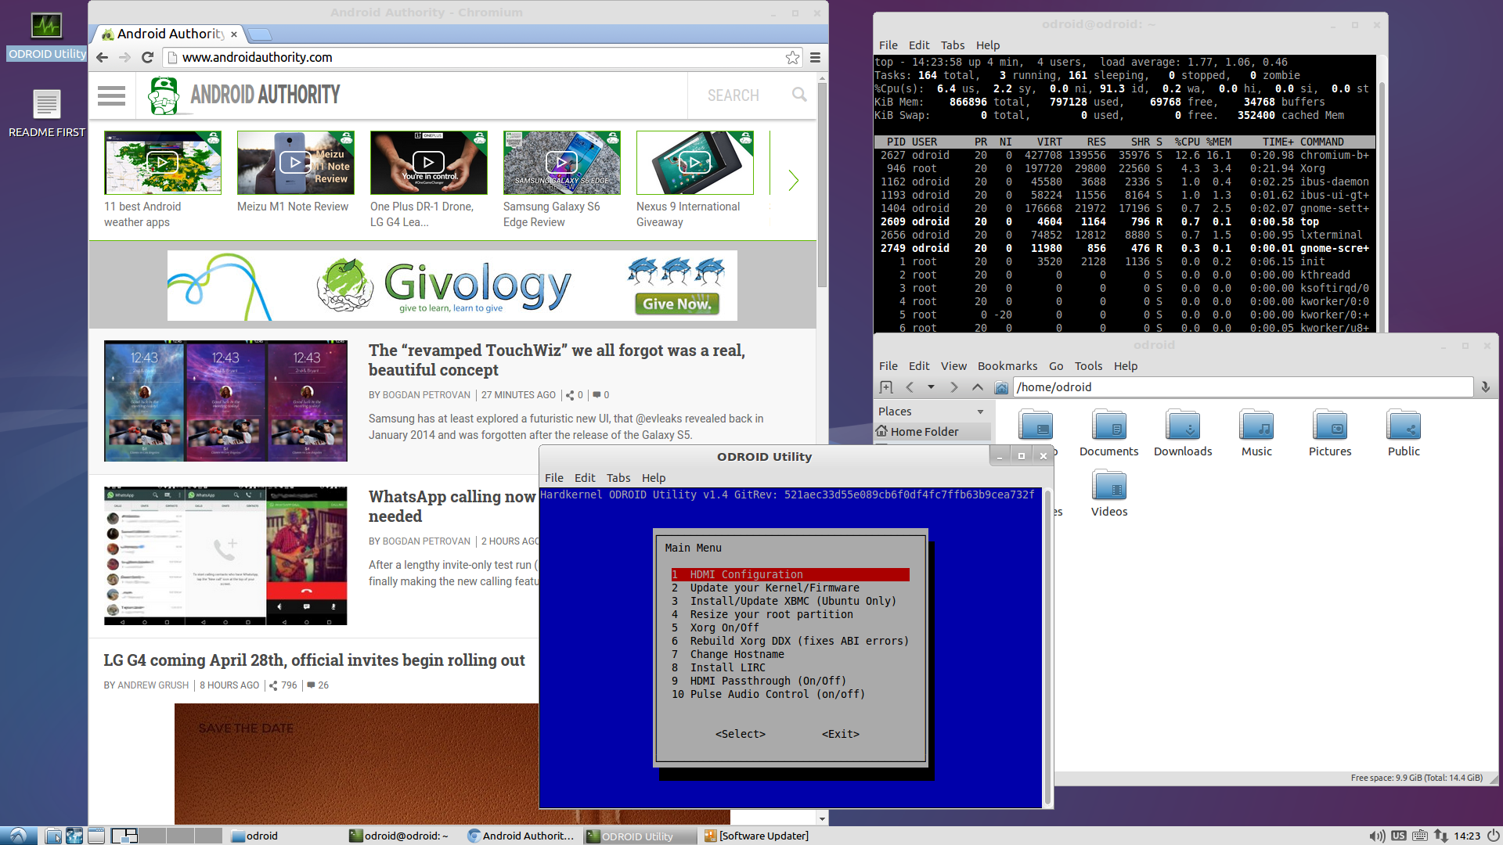Image resolution: width=1503 pixels, height=845 pixels.
Task: Open the Android Authority site hamburger menu
Action: (111, 95)
